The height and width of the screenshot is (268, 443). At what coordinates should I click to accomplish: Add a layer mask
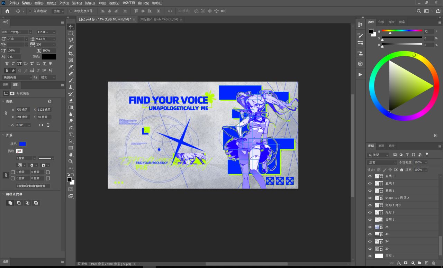click(x=406, y=263)
